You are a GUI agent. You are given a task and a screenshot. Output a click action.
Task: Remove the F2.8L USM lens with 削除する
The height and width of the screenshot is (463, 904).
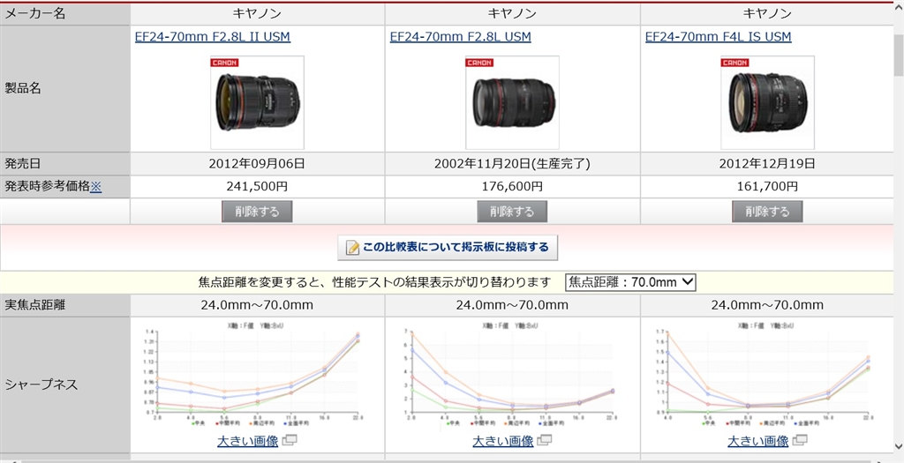click(512, 212)
